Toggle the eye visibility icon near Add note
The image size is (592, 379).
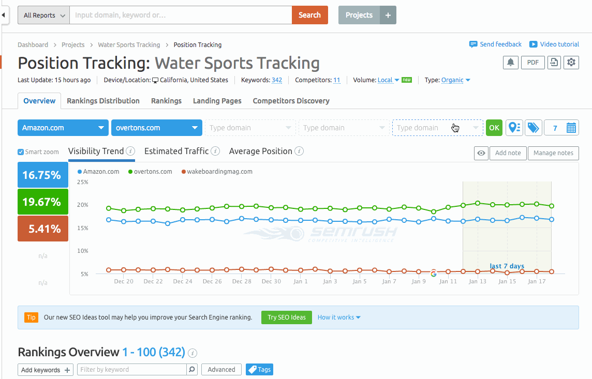pos(481,153)
